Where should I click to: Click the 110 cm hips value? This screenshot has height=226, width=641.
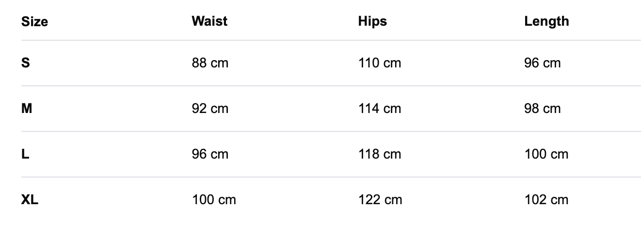point(380,63)
